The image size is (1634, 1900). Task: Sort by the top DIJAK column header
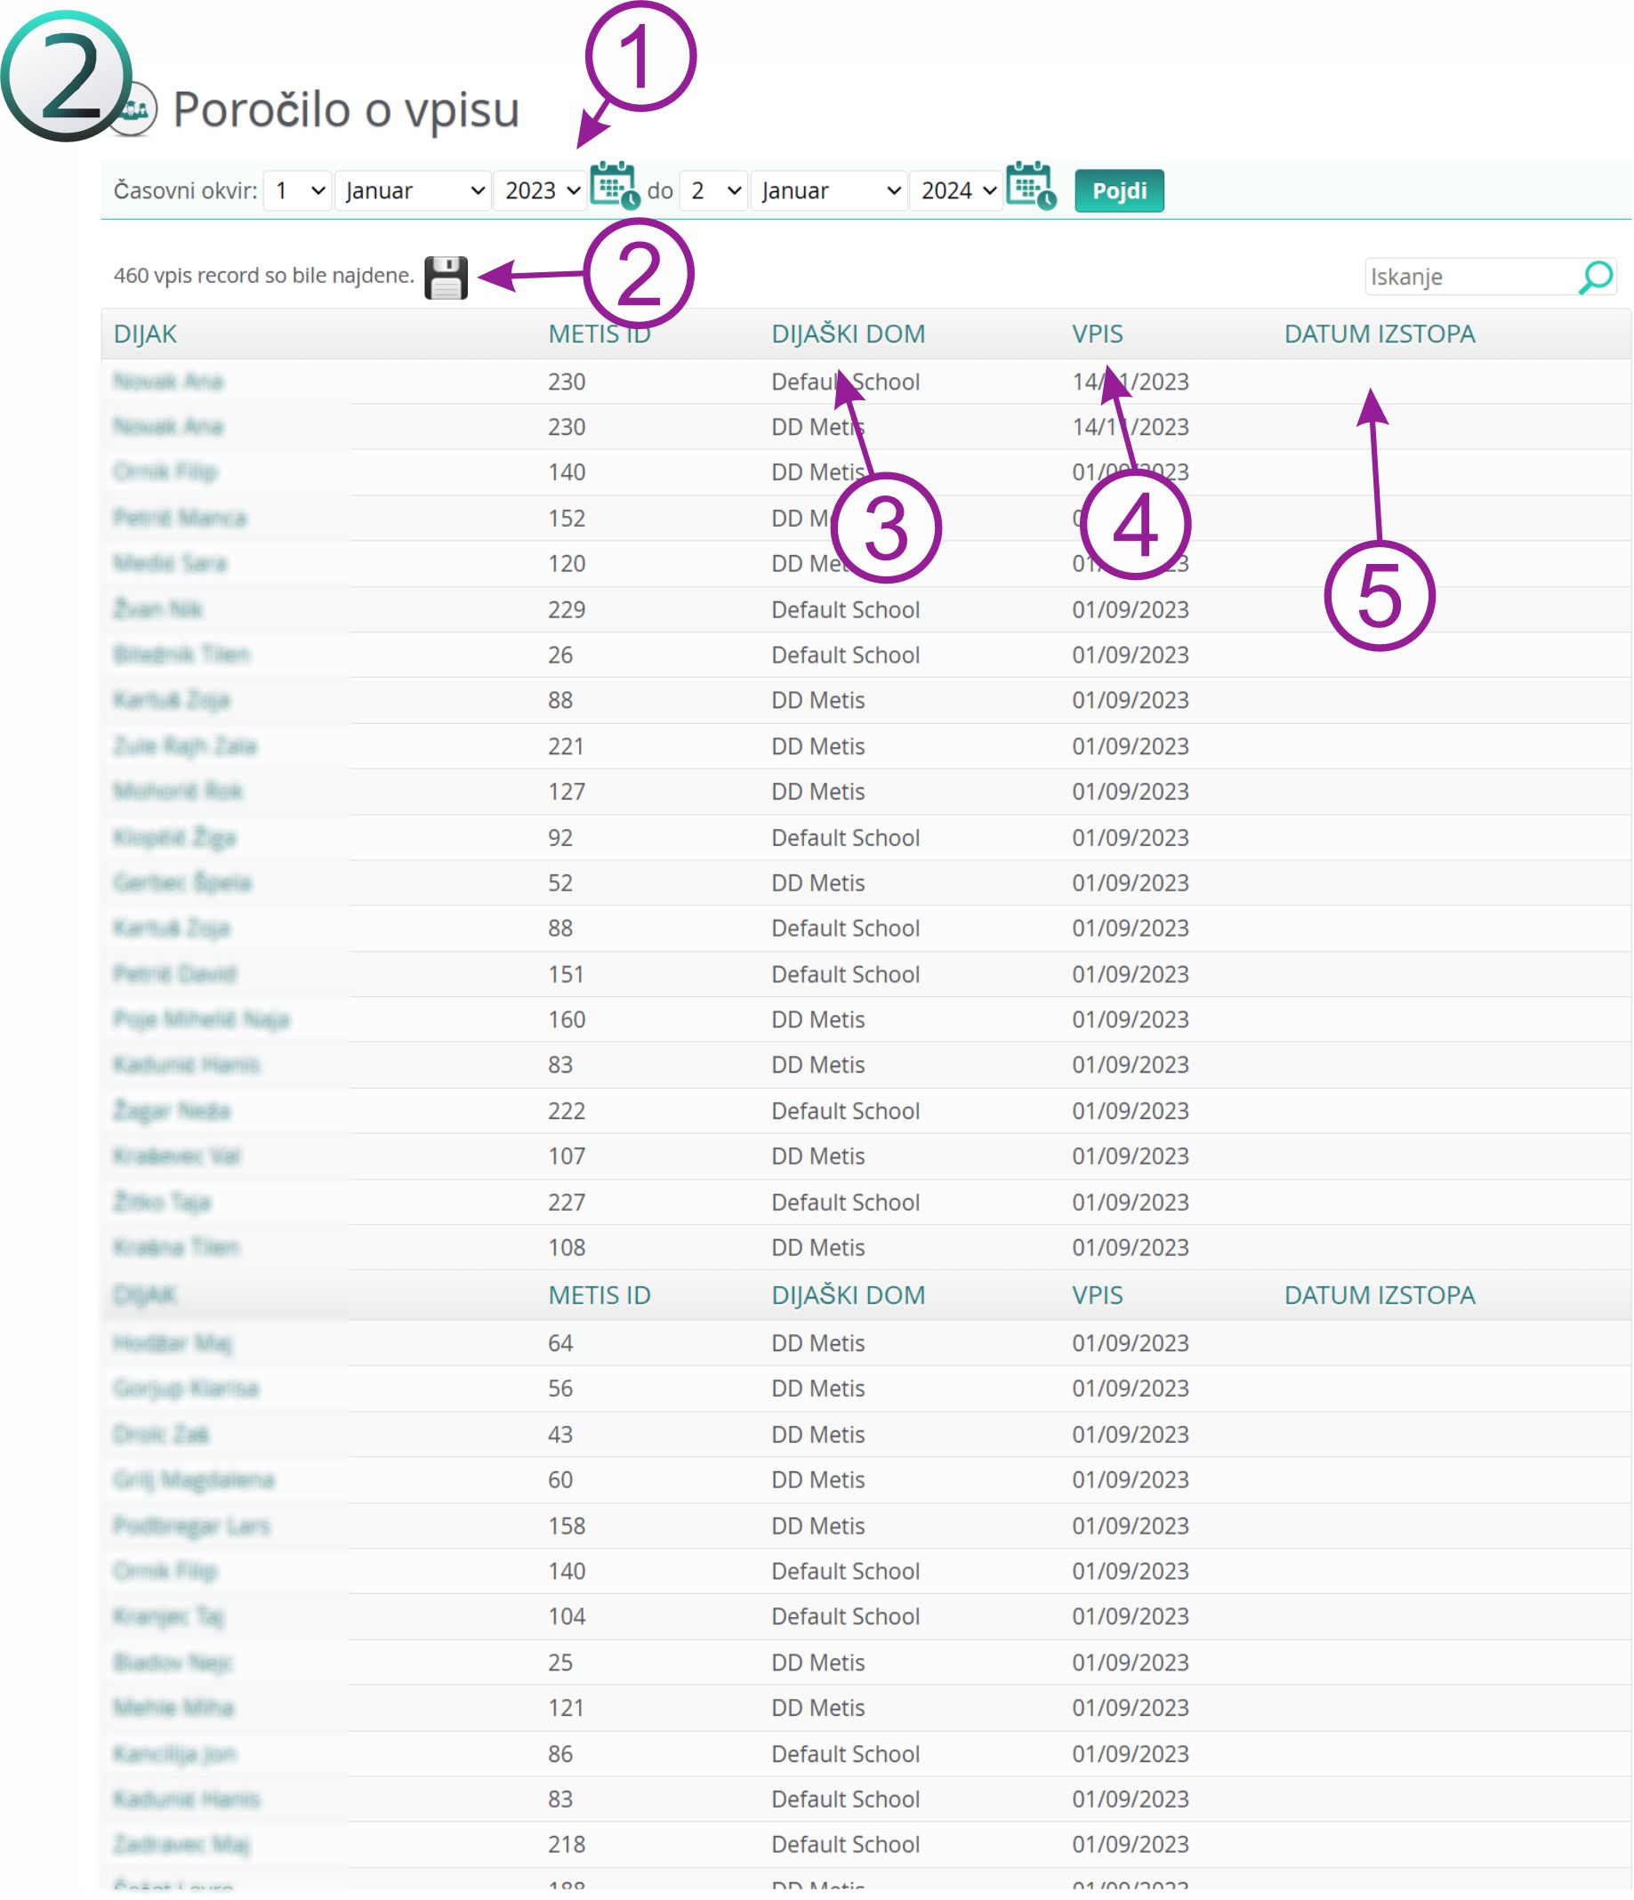[145, 334]
